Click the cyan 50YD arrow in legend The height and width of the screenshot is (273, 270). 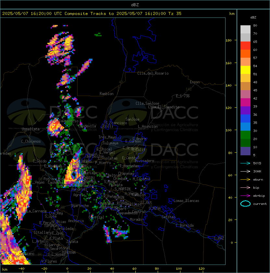pyautogui.click(x=245, y=163)
